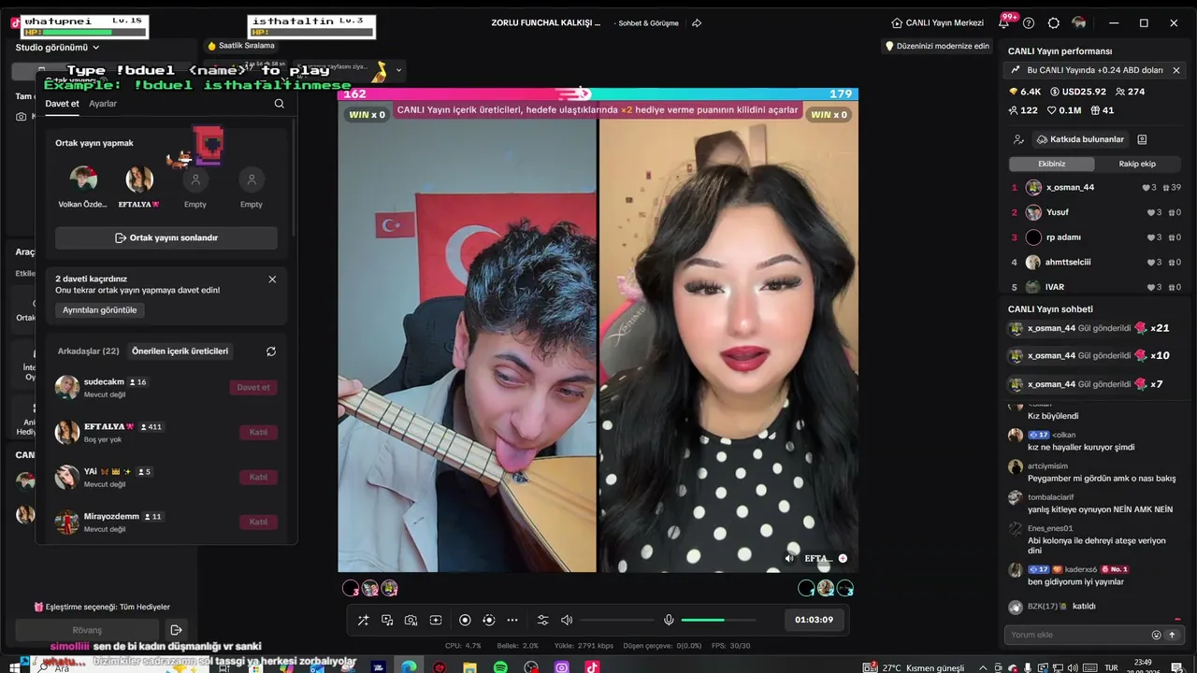Switch to the Davet et tab
The width and height of the screenshot is (1197, 673).
[62, 104]
